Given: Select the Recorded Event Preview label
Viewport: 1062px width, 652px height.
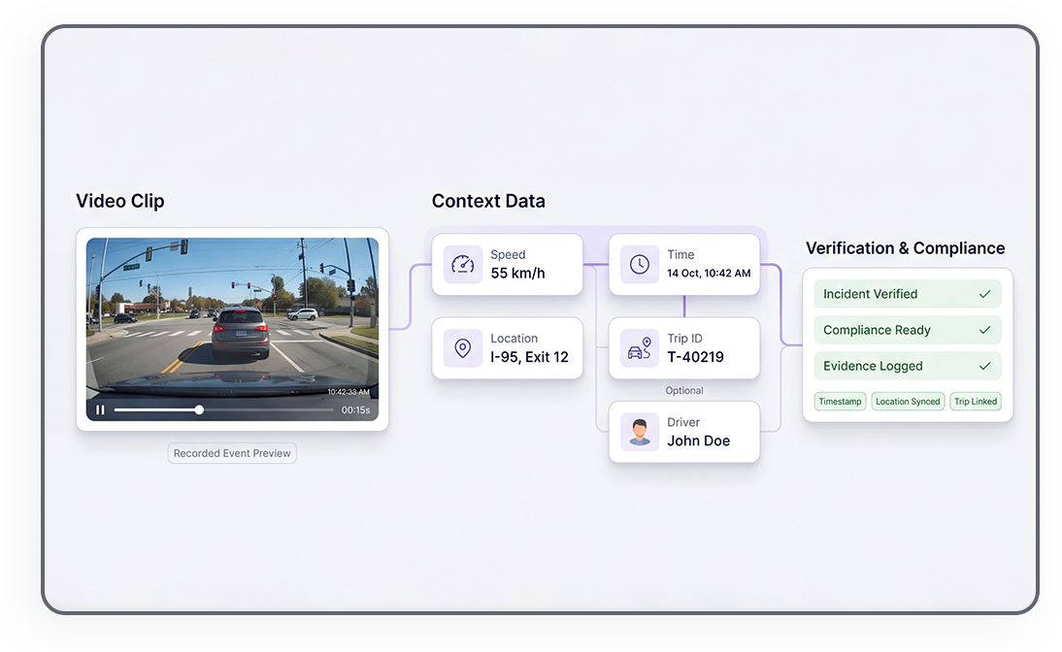Looking at the screenshot, I should coord(232,453).
